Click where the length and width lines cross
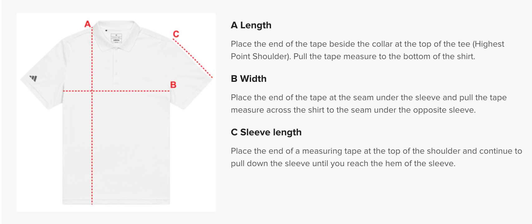Image resolution: width=532 pixels, height=224 pixels. point(92,91)
